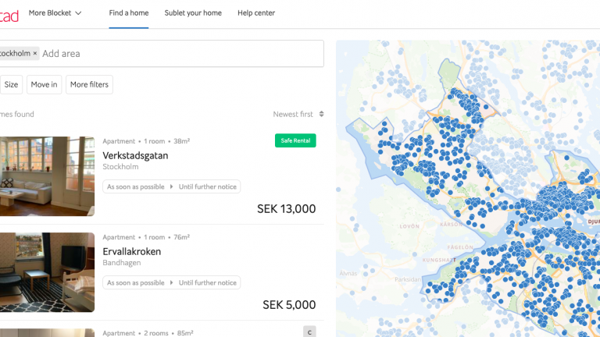This screenshot has height=337, width=600.
Task: Click the sort arrows icon
Action: (321, 114)
